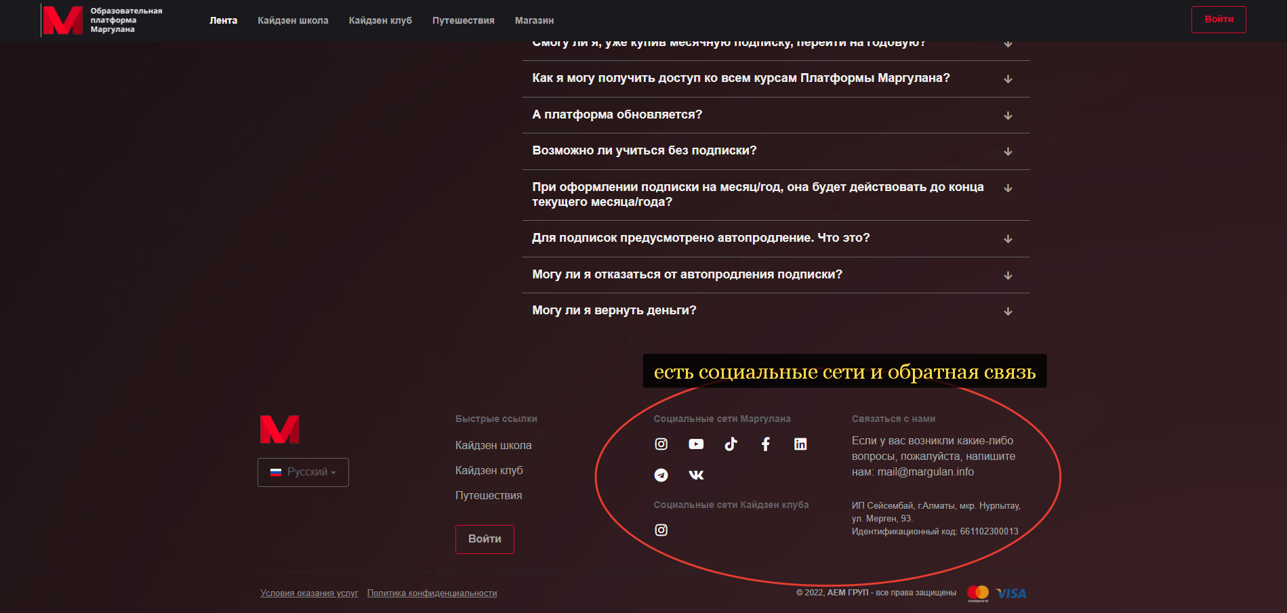Click the red M logo in footer
This screenshot has width=1287, height=613.
(x=280, y=429)
